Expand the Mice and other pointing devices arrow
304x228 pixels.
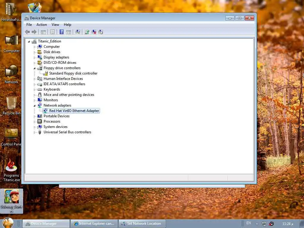tap(34, 95)
